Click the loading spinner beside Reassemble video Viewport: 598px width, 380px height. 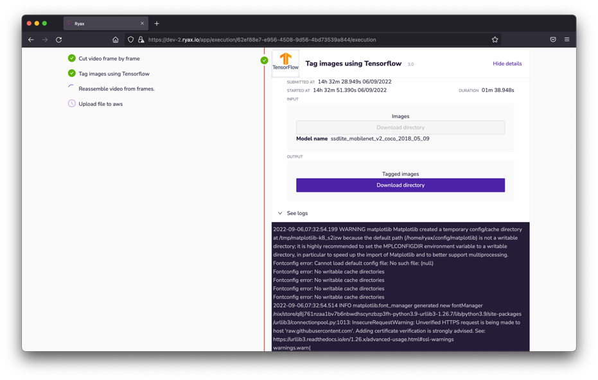point(72,89)
